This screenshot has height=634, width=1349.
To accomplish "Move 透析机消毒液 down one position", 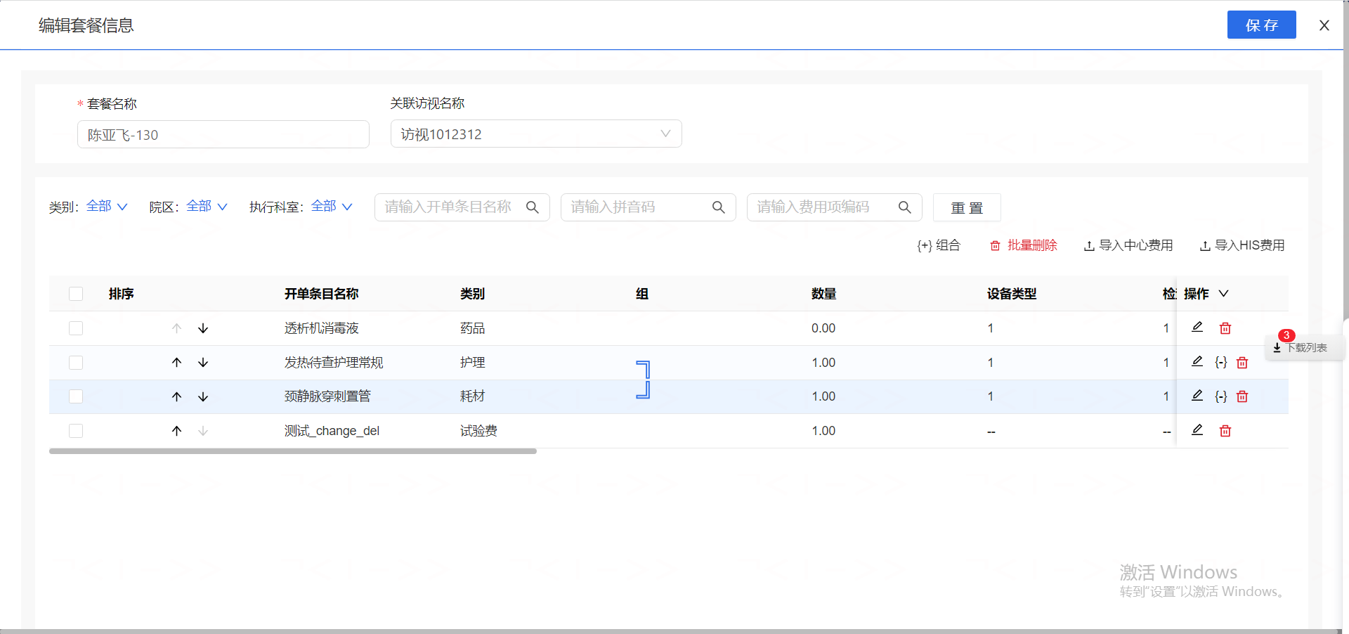I will 203,328.
